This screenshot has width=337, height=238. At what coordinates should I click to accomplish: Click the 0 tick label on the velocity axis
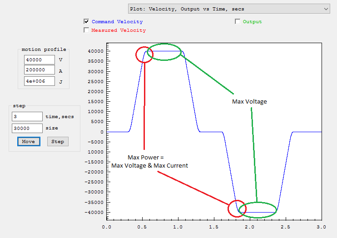101,132
